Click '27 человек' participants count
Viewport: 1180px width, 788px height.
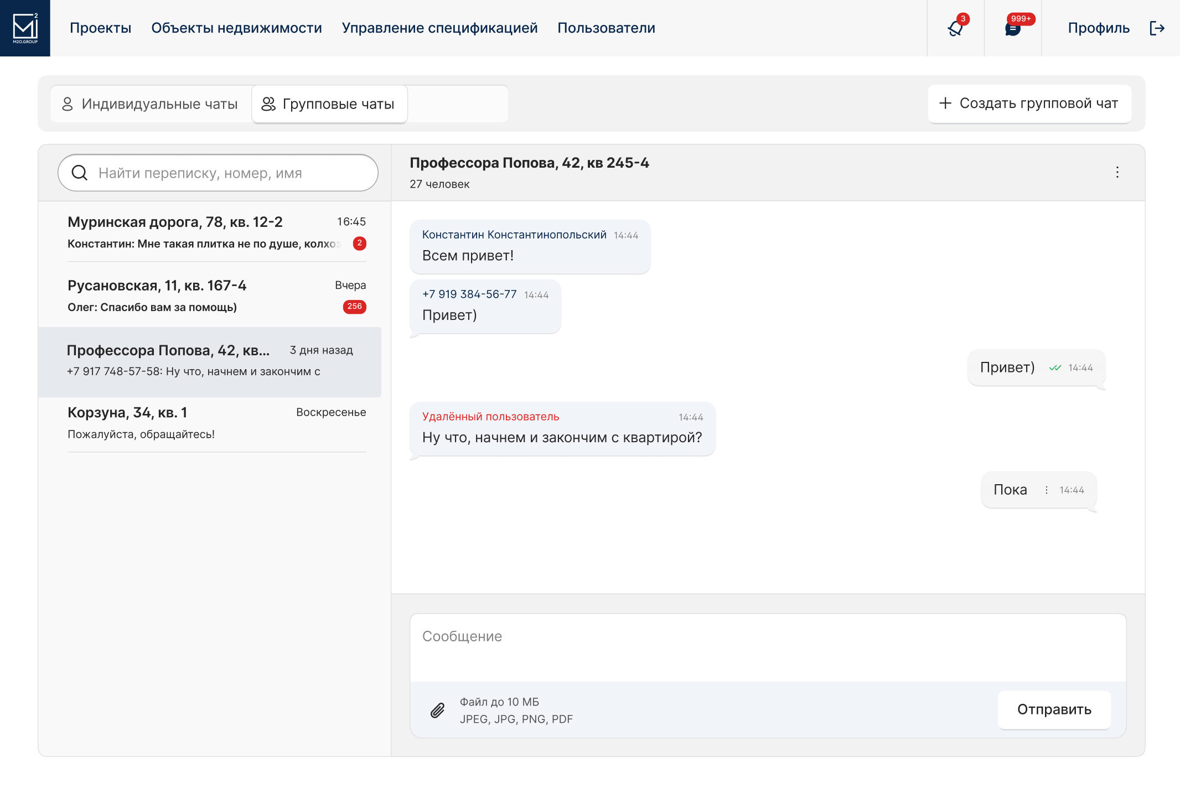(439, 184)
